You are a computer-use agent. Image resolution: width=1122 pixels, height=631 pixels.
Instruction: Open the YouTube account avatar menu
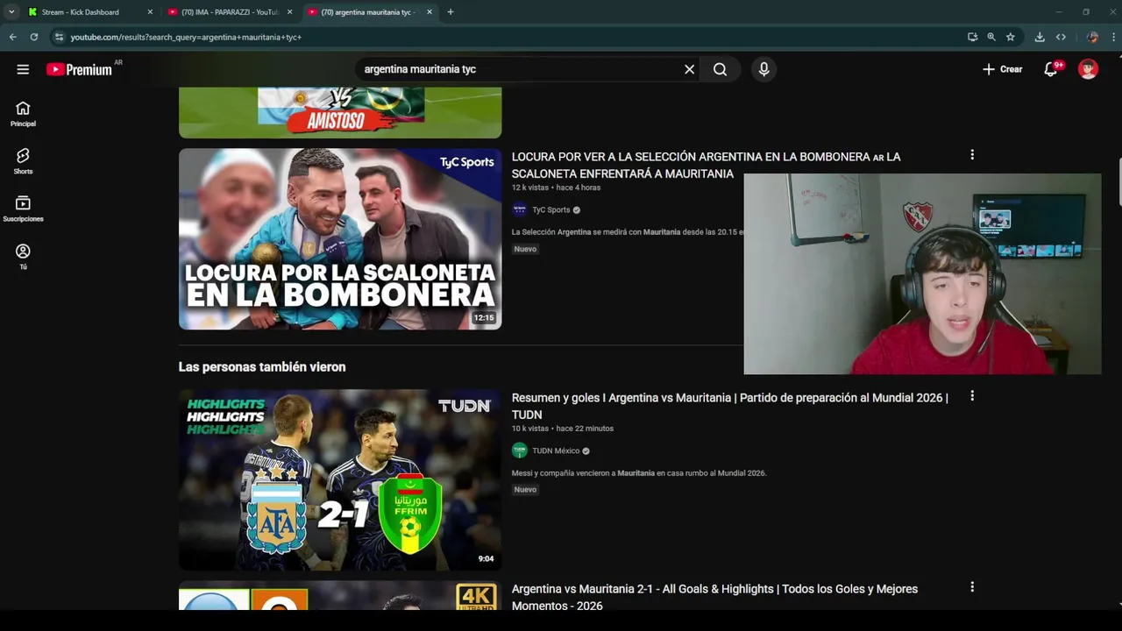(x=1088, y=69)
